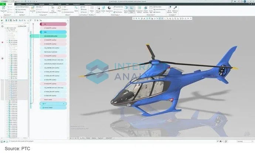Open the Tools ribbon tab
Viewport: 255px width, 155px height.
tap(59, 4)
